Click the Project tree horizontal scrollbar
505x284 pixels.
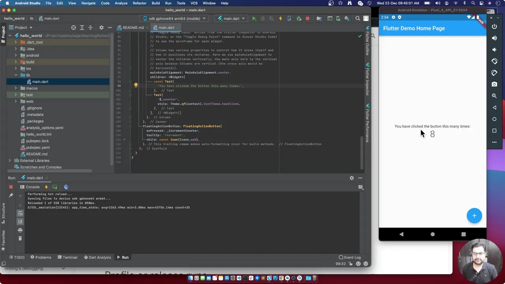point(49,171)
